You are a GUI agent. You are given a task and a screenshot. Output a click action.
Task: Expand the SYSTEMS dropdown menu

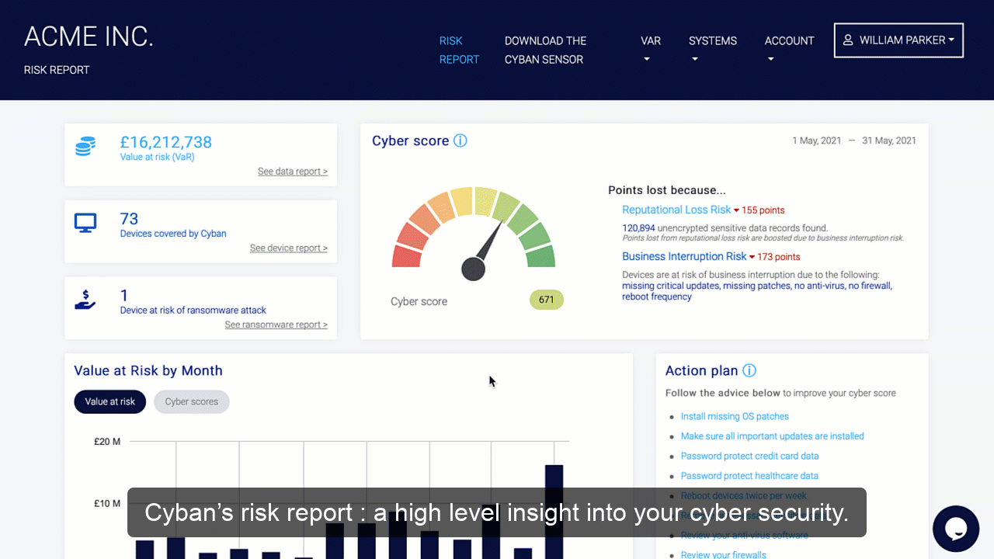pyautogui.click(x=712, y=50)
